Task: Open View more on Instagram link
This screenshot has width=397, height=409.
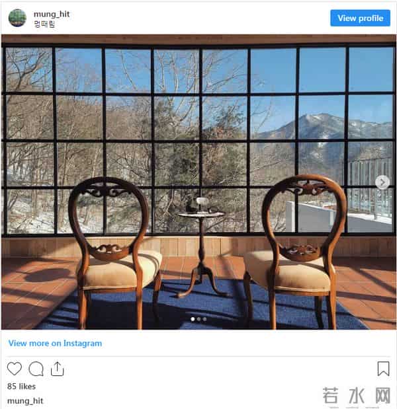Action: click(x=55, y=344)
